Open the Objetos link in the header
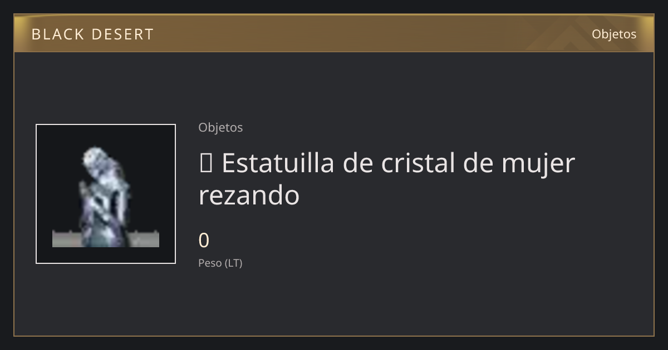This screenshot has height=350, width=668. [614, 34]
